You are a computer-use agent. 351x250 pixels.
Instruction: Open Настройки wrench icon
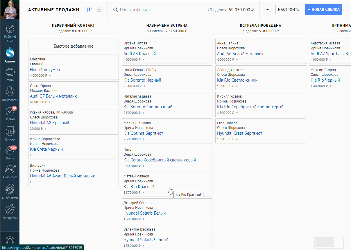pyautogui.click(x=10, y=212)
